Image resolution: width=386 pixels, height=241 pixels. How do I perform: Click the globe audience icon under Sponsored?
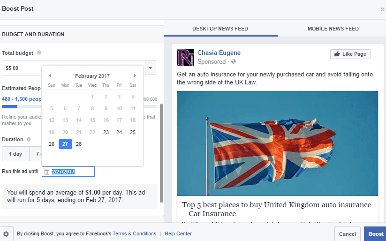(x=234, y=61)
